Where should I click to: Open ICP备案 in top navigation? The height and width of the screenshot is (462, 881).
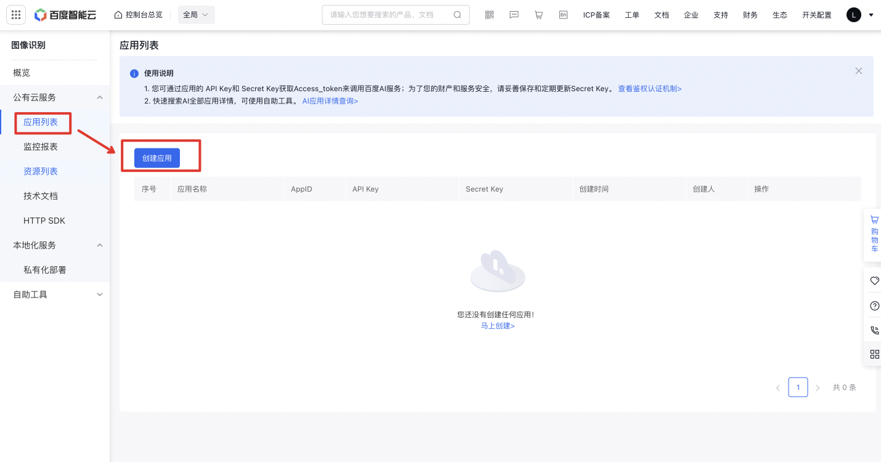click(596, 15)
